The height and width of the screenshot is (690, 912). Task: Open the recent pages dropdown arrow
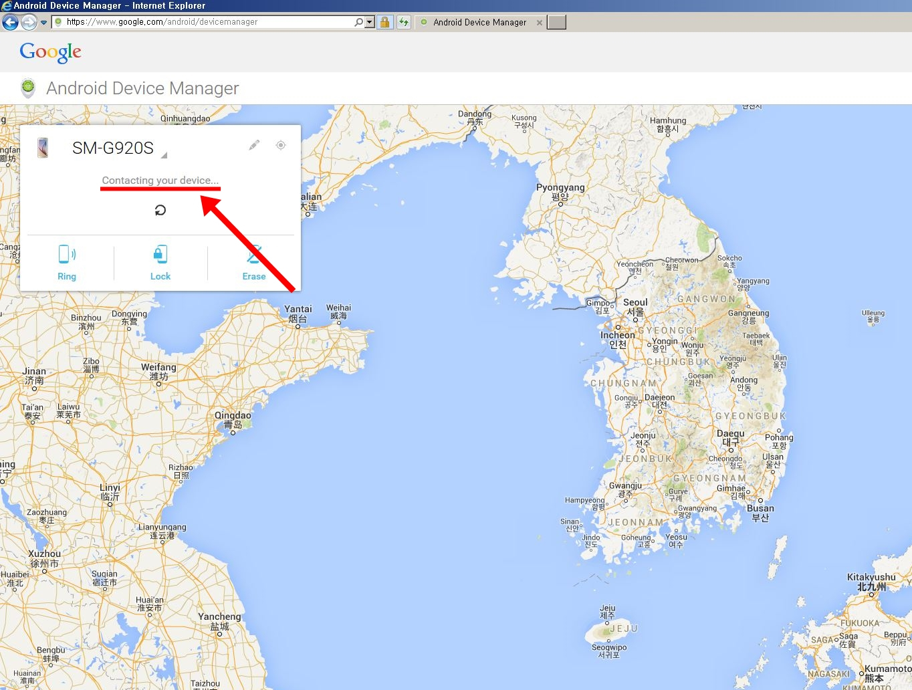click(44, 22)
